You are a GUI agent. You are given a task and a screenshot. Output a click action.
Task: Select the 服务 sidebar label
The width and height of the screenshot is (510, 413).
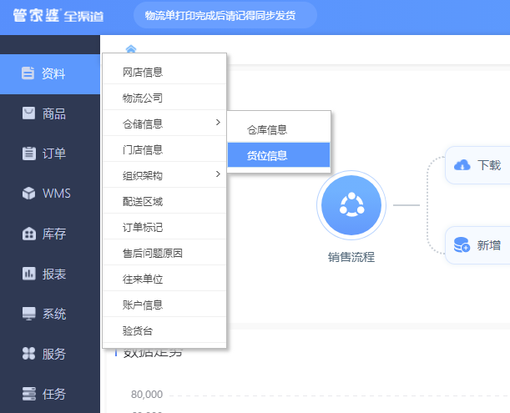pos(54,354)
